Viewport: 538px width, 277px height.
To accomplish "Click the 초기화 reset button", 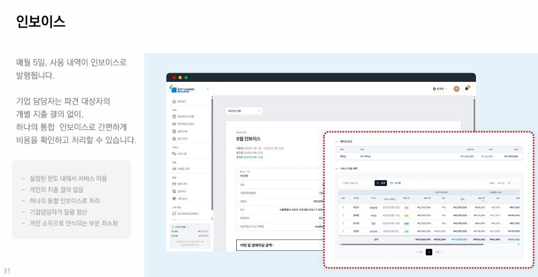I will point(396,183).
